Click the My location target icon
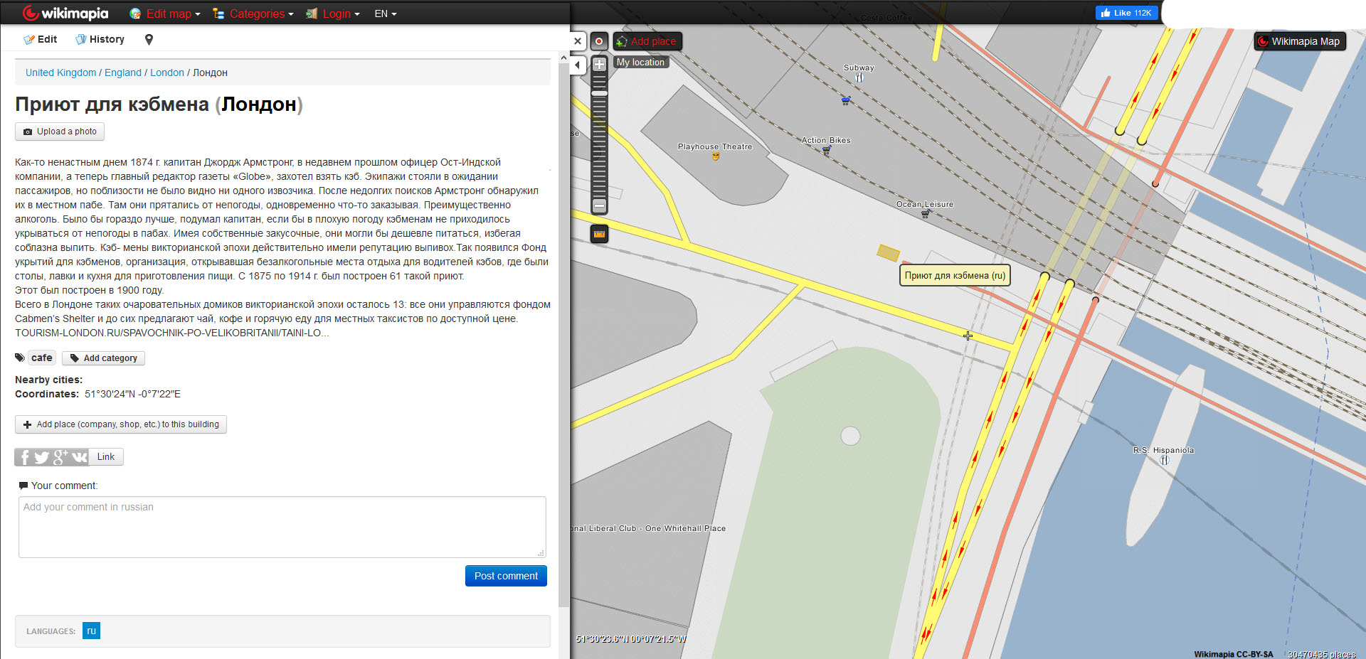 point(599,41)
